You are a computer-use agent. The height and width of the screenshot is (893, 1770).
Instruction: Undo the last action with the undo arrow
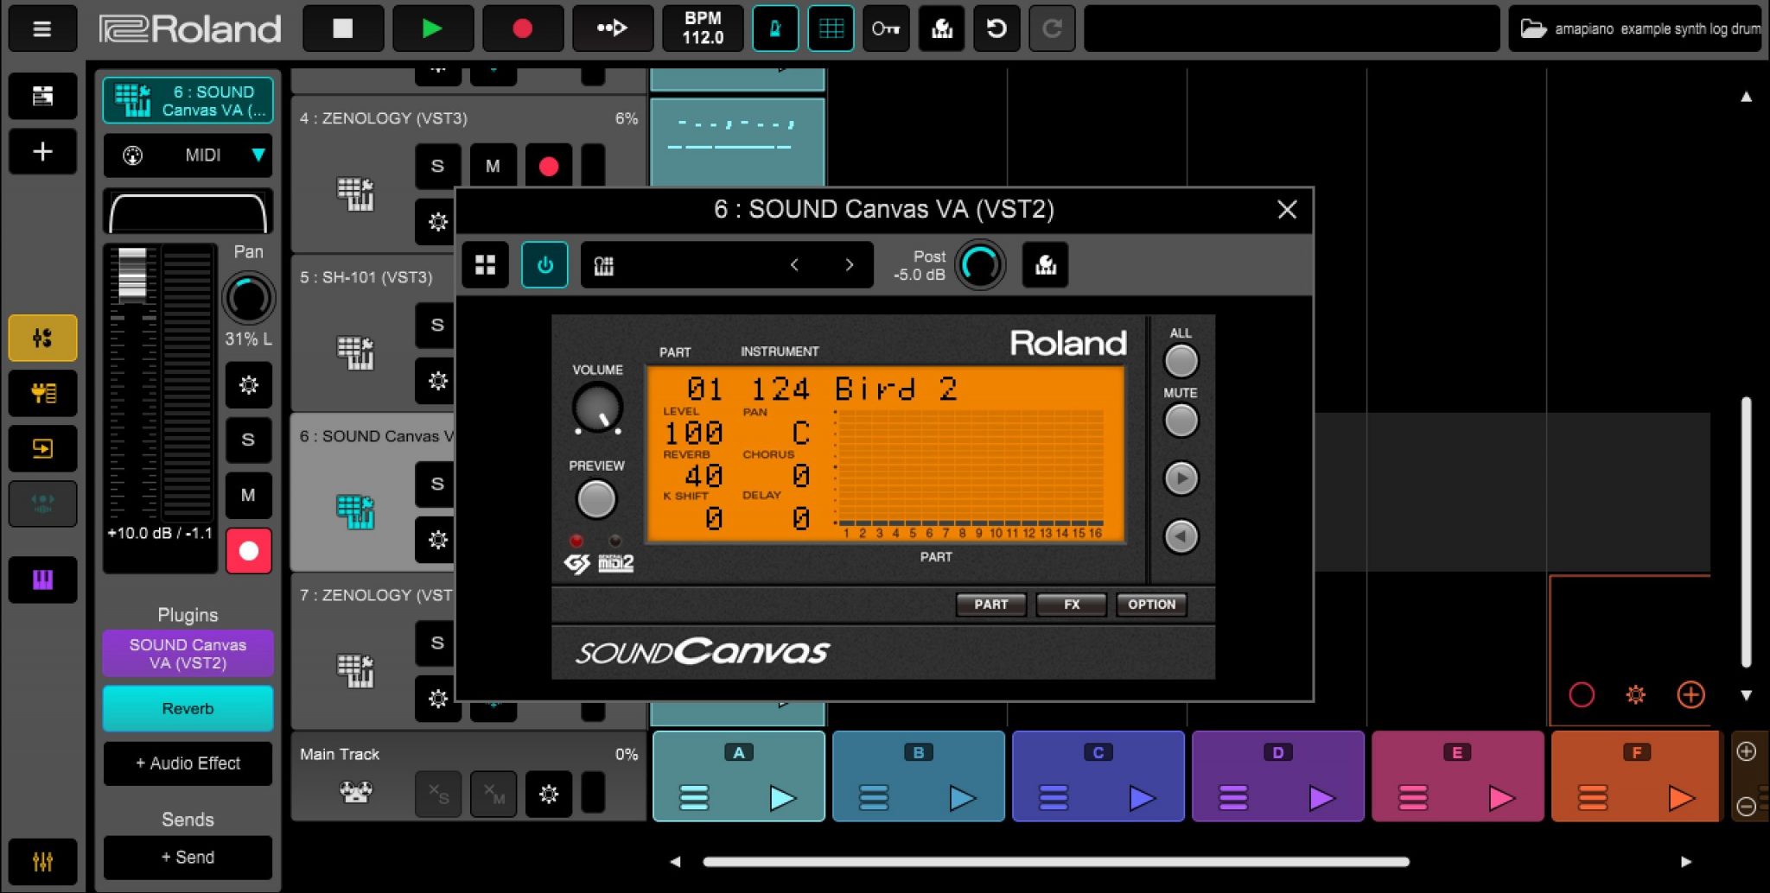[x=997, y=28]
